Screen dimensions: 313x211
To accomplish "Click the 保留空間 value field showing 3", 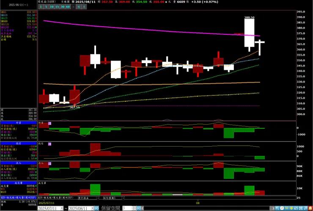I will tap(127, 208).
